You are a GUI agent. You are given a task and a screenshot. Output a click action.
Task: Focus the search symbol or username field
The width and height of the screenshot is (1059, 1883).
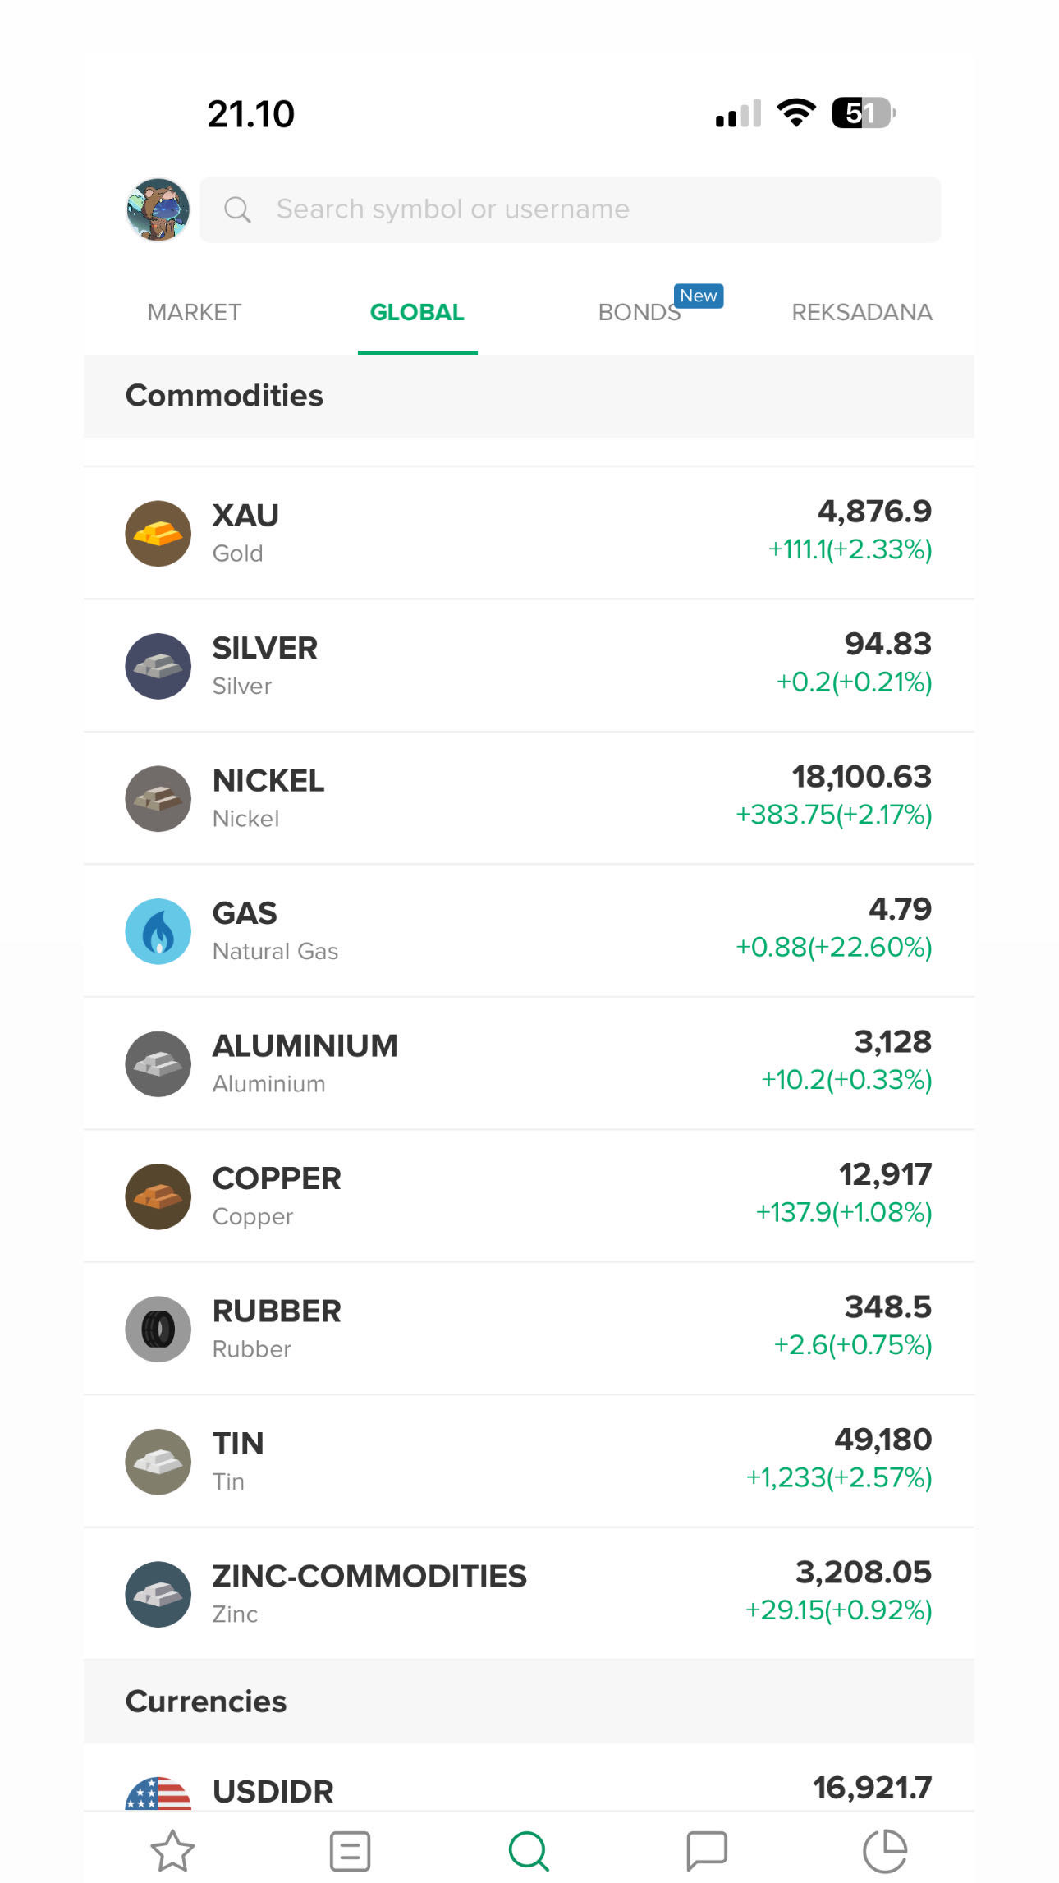570,209
